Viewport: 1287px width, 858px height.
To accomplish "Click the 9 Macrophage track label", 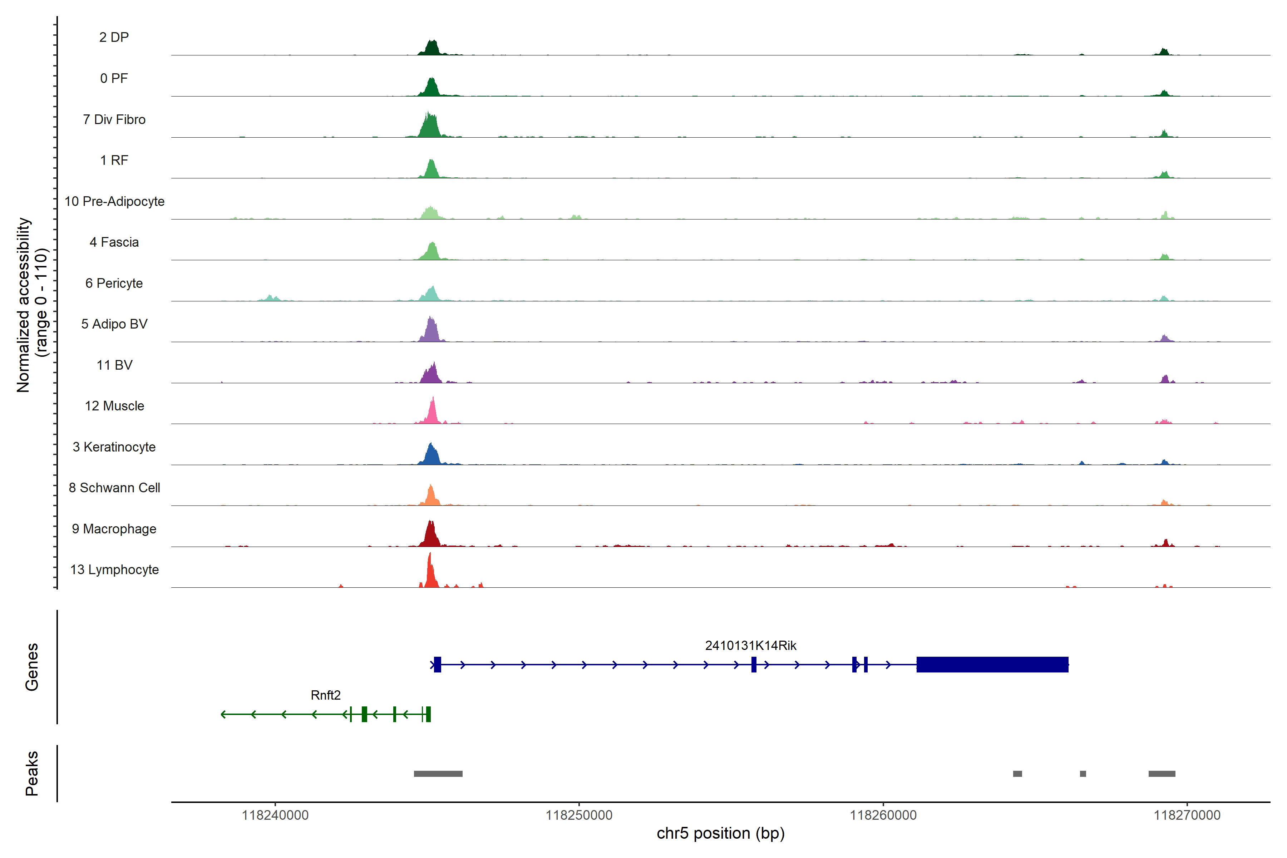I will pos(114,529).
